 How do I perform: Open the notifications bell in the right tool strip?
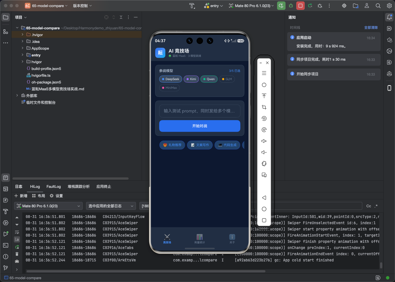389,17
